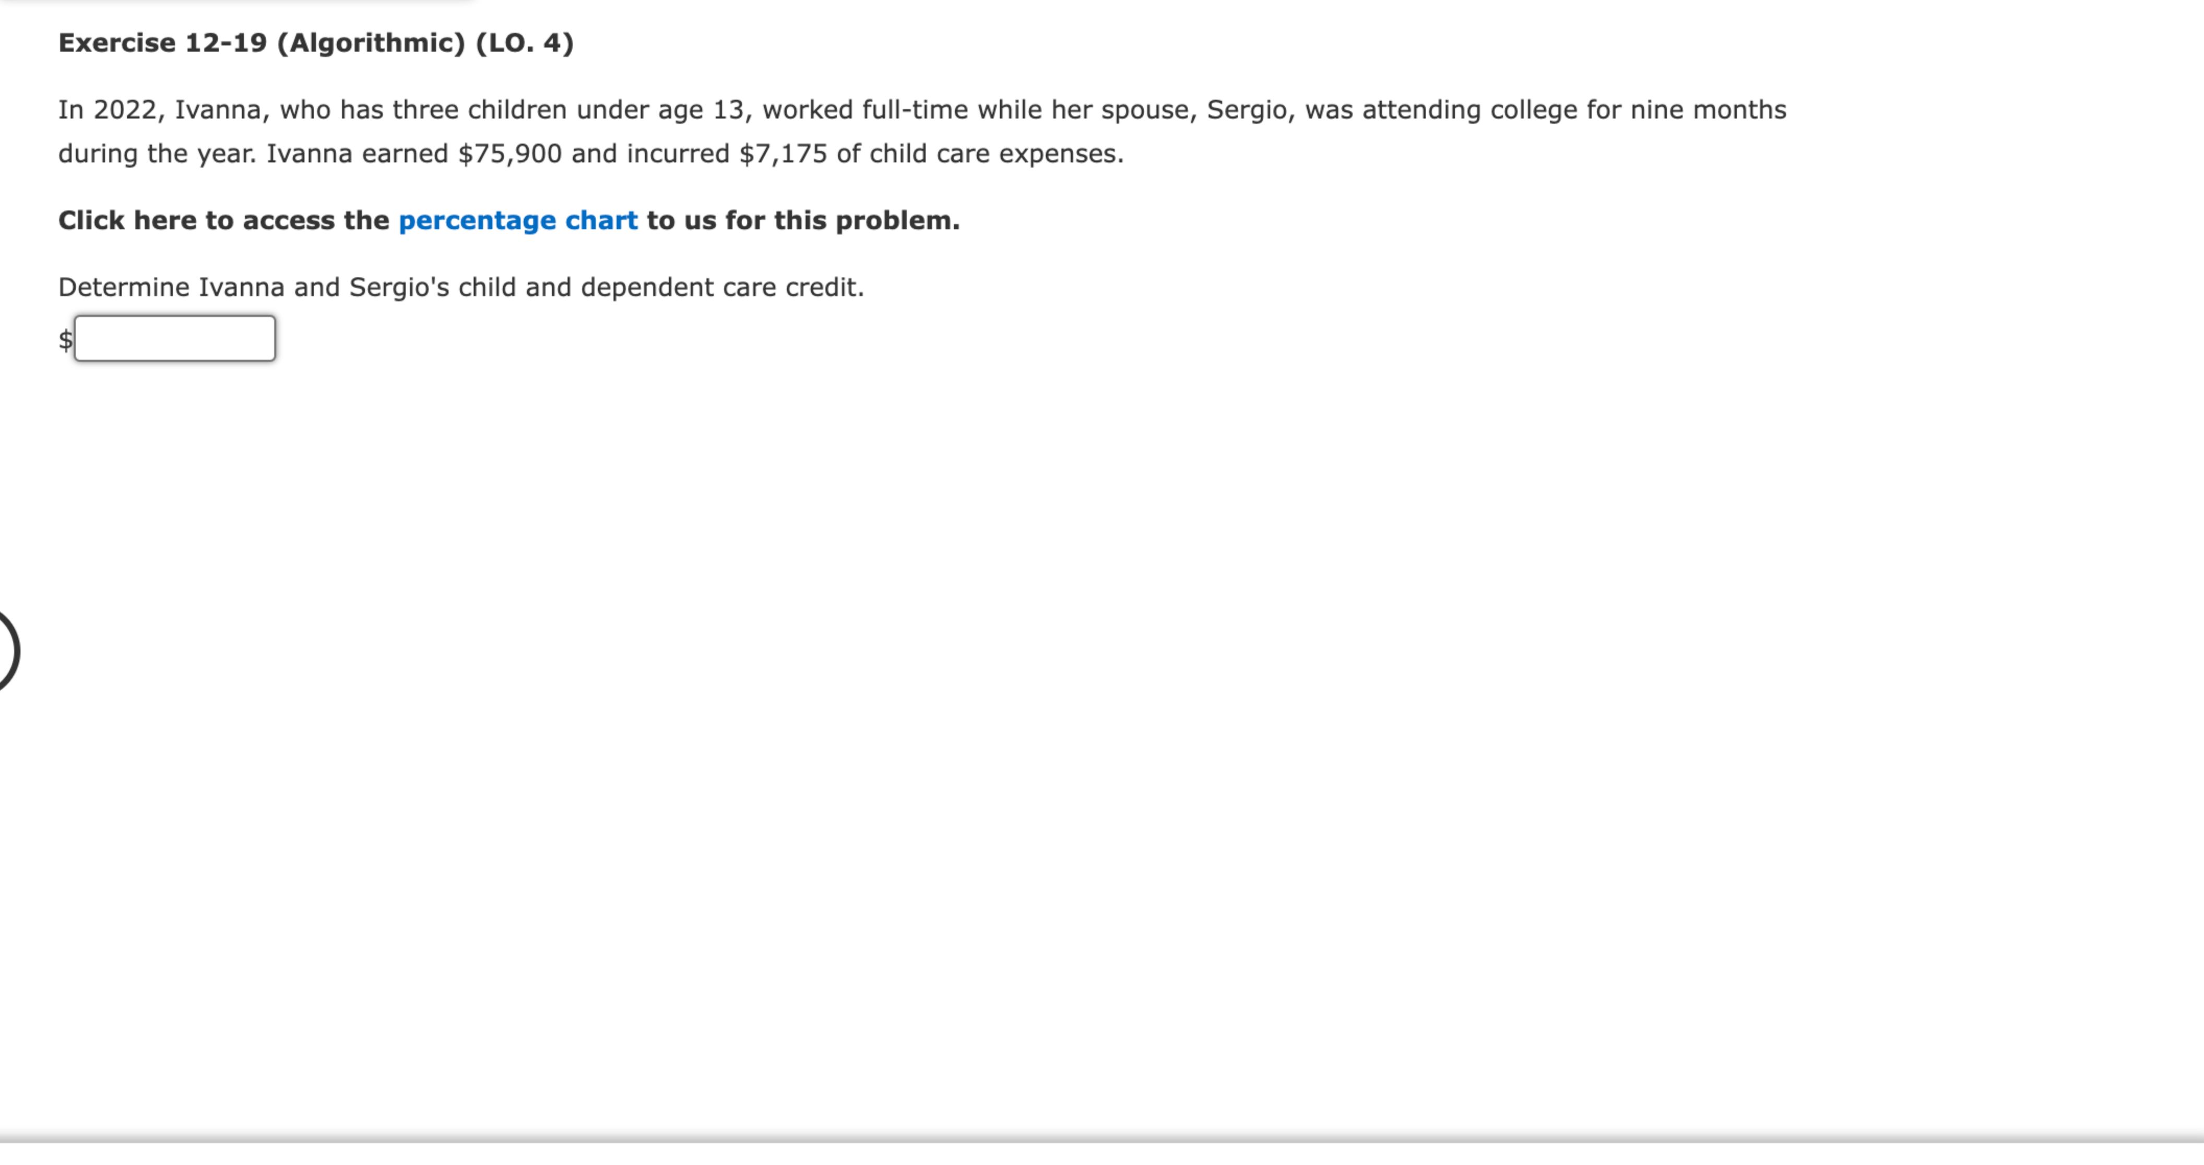Click the bold instruction line about the chart
The height and width of the screenshot is (1165, 2204).
click(x=509, y=220)
